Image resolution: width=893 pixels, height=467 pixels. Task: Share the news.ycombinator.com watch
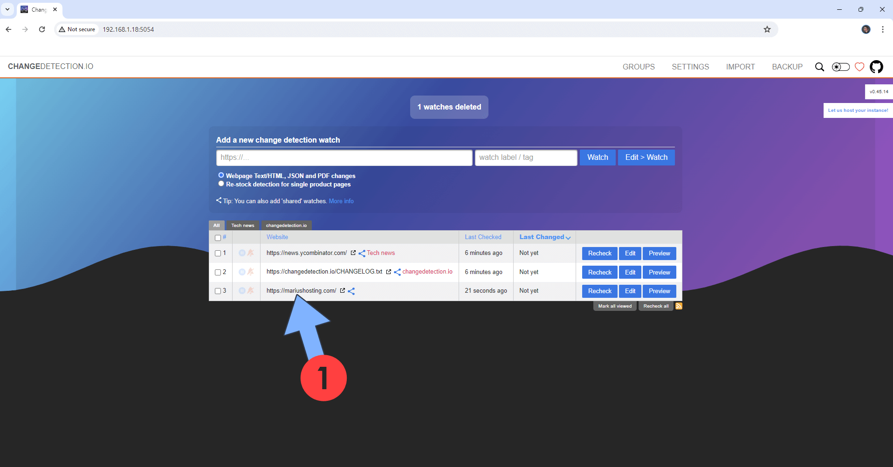362,254
